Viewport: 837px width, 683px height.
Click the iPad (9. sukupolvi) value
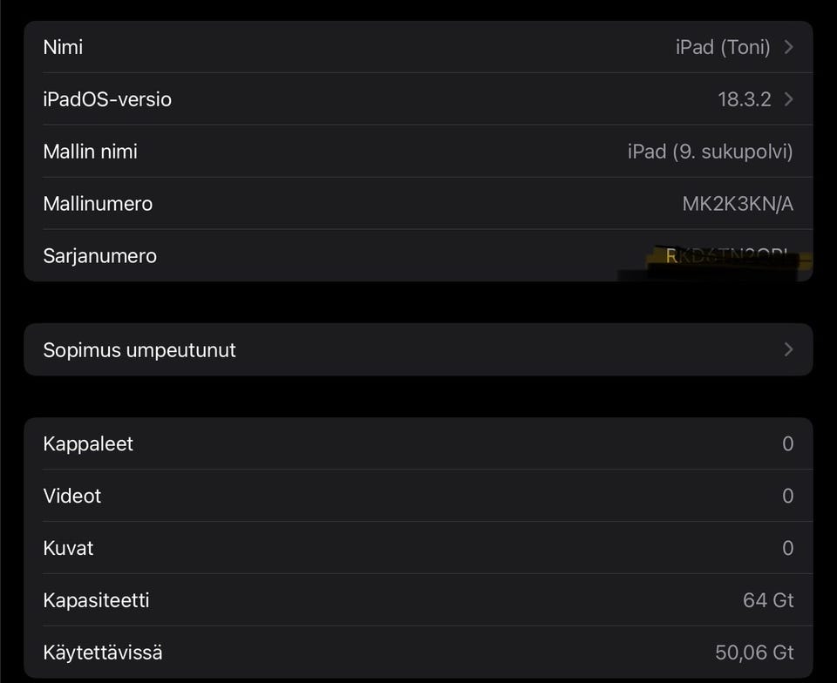point(710,152)
